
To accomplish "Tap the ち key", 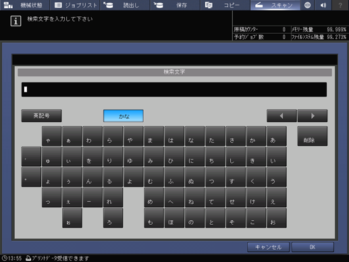I will coord(215,157).
